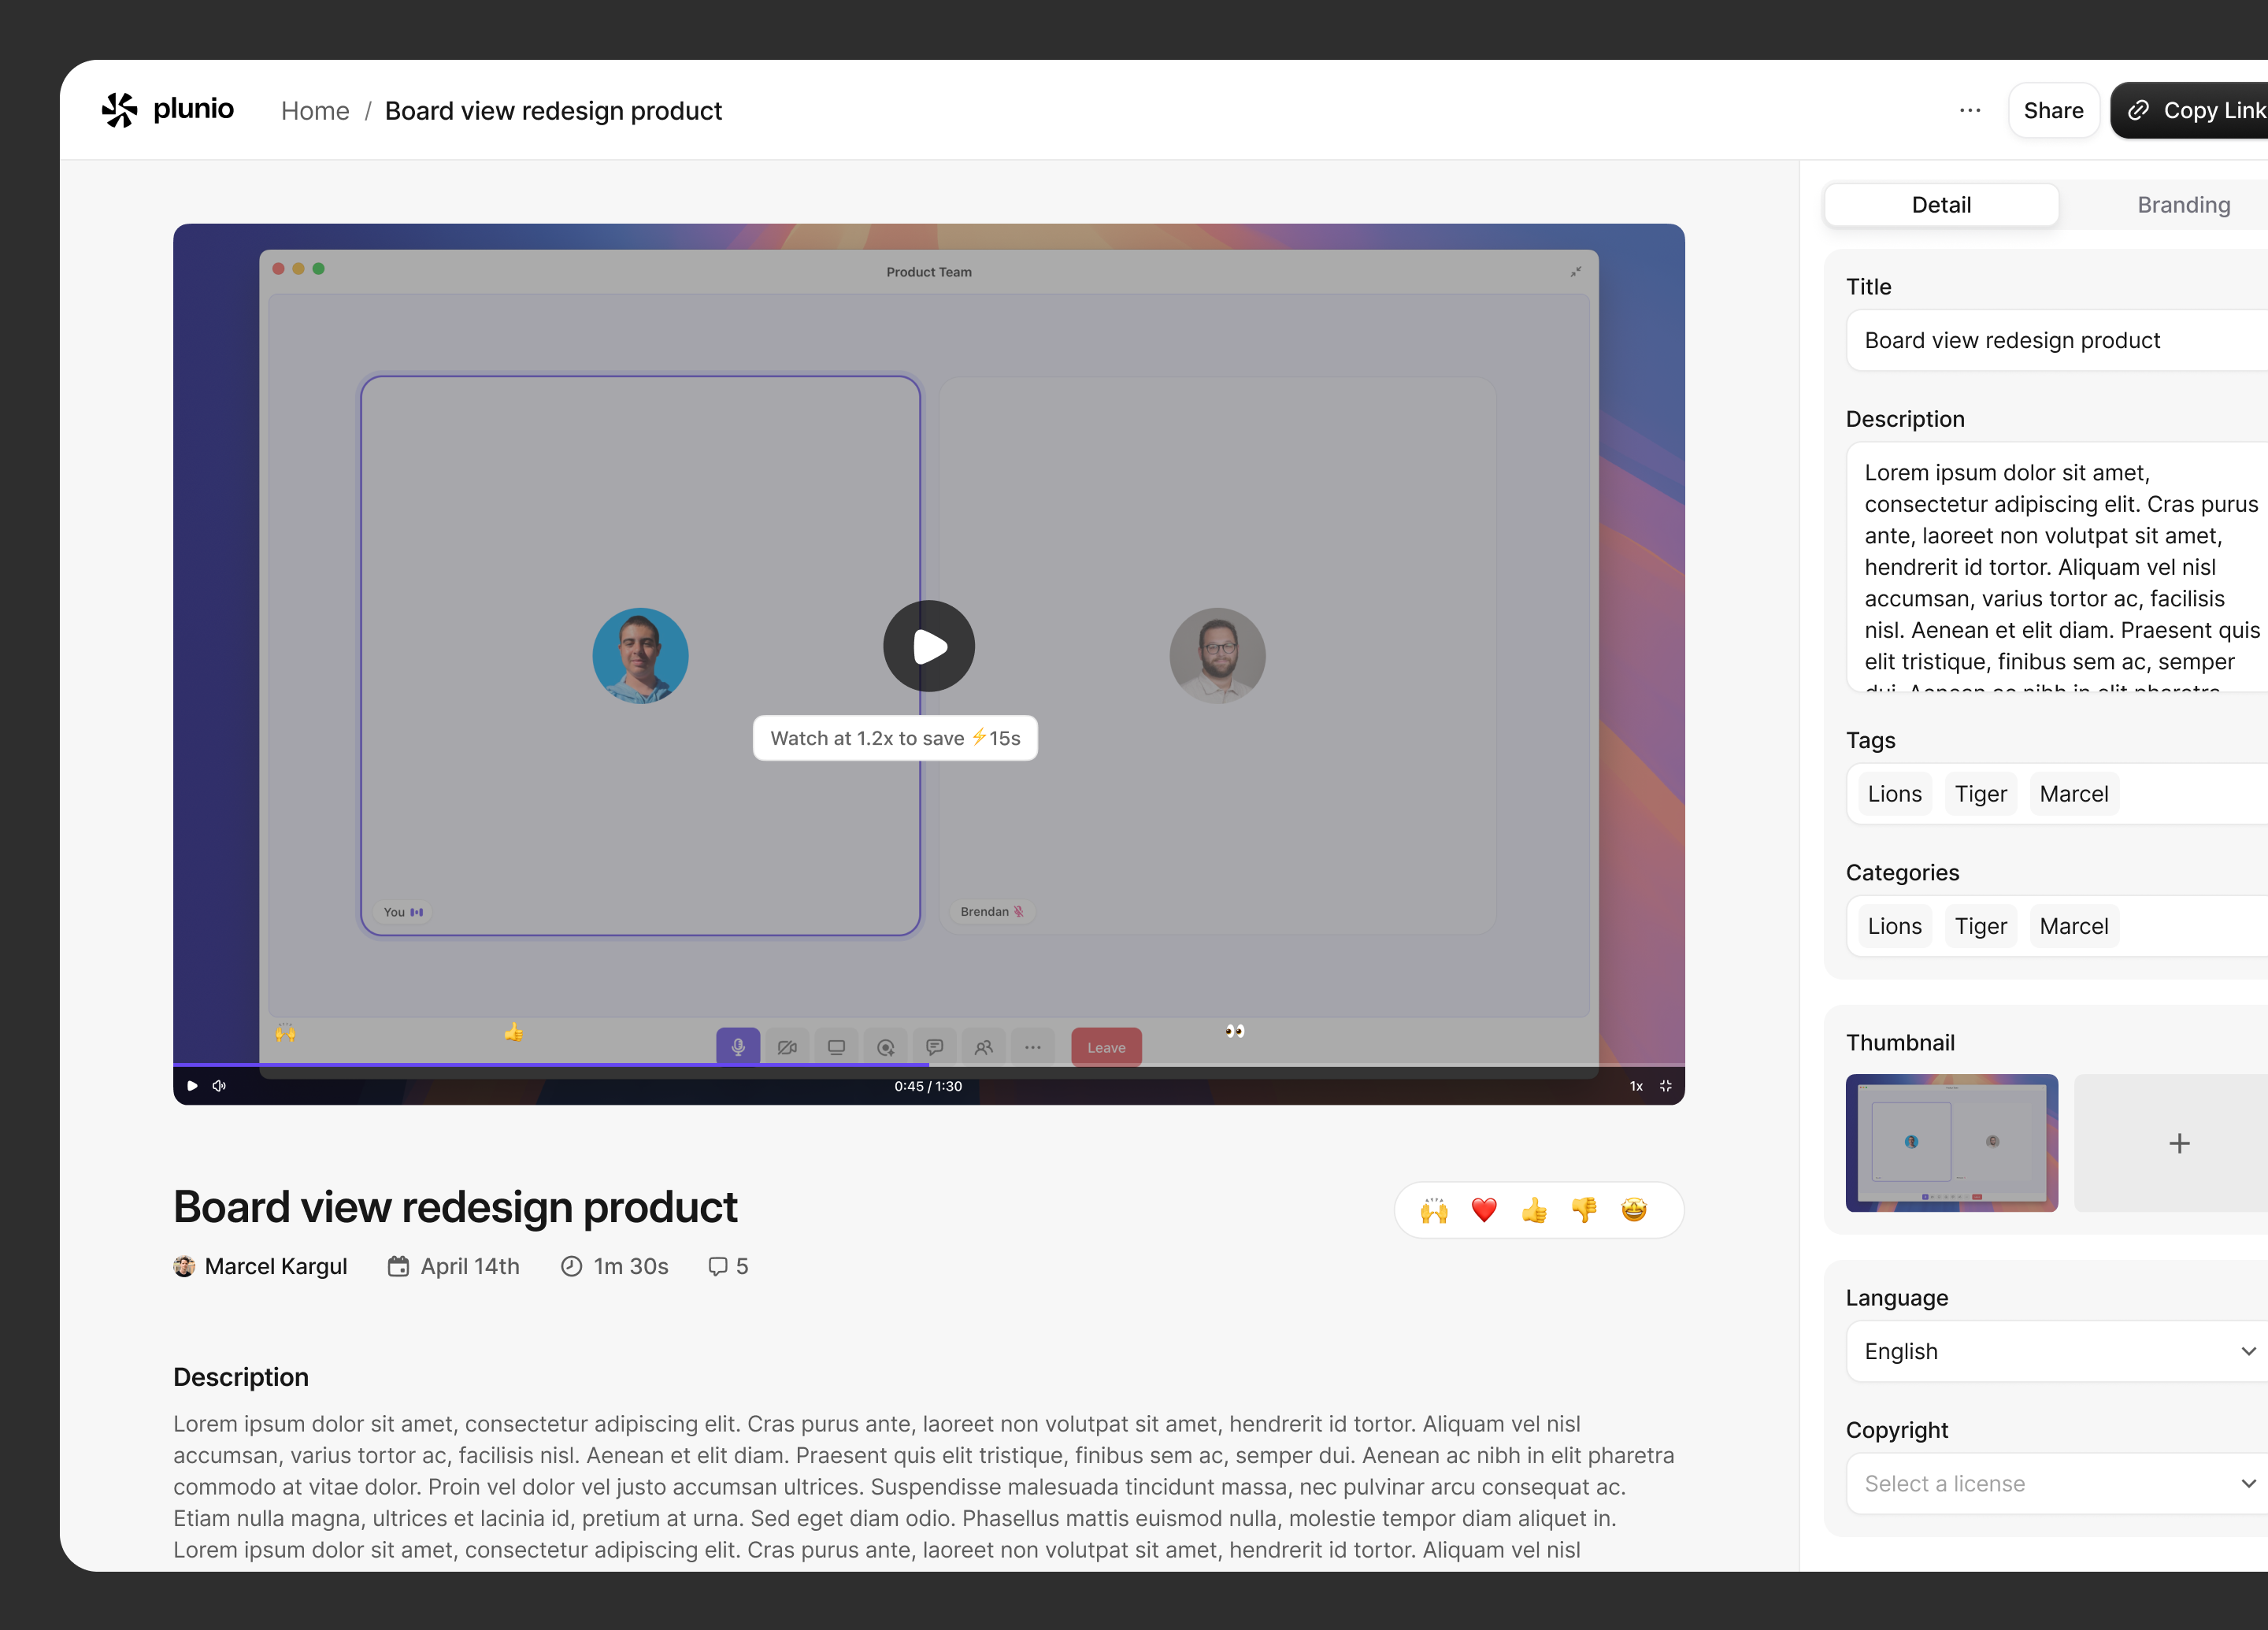React with the raised hands emoji

coord(1434,1210)
